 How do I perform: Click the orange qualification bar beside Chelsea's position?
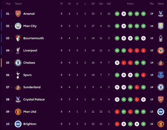pos(1,63)
